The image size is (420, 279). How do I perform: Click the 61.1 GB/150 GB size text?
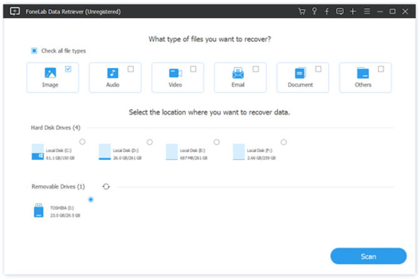(60, 158)
